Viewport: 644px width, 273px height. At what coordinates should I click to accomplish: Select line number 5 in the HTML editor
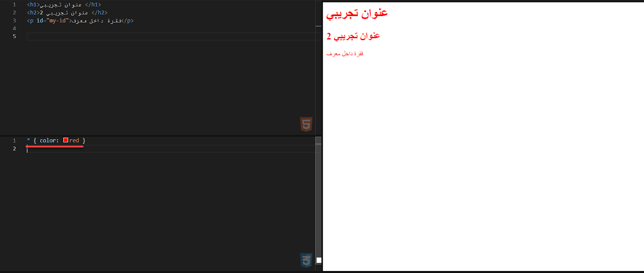14,36
